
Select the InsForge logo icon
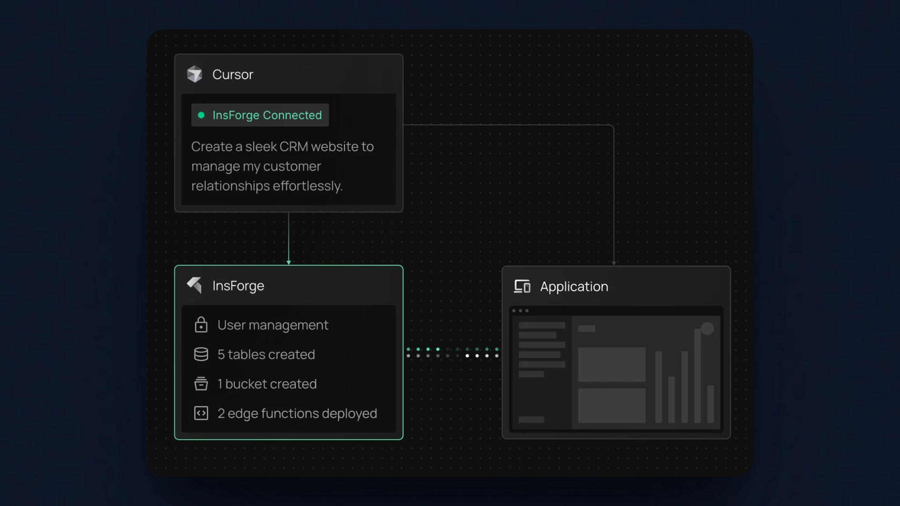click(x=195, y=285)
